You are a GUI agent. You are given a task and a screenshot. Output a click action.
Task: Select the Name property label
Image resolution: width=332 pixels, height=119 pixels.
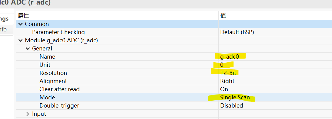point(47,56)
